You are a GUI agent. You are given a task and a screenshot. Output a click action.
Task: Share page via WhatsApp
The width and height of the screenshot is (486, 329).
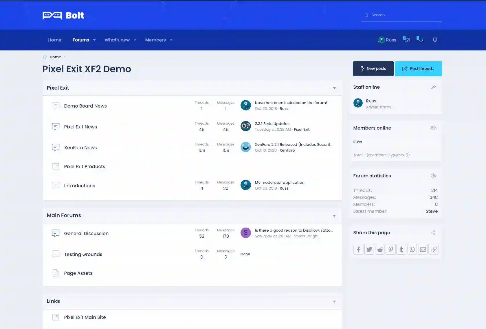click(412, 249)
